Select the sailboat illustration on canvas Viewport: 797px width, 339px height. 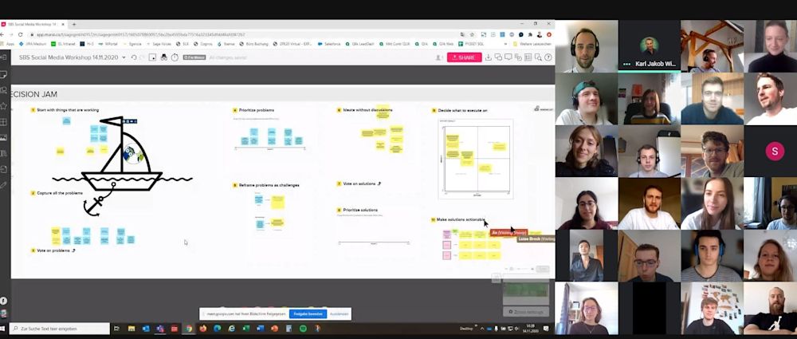click(x=122, y=154)
